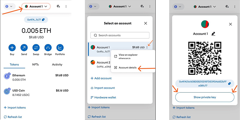240x120 pixels.
Task: Click the Search accounts field
Action: click(120, 35)
